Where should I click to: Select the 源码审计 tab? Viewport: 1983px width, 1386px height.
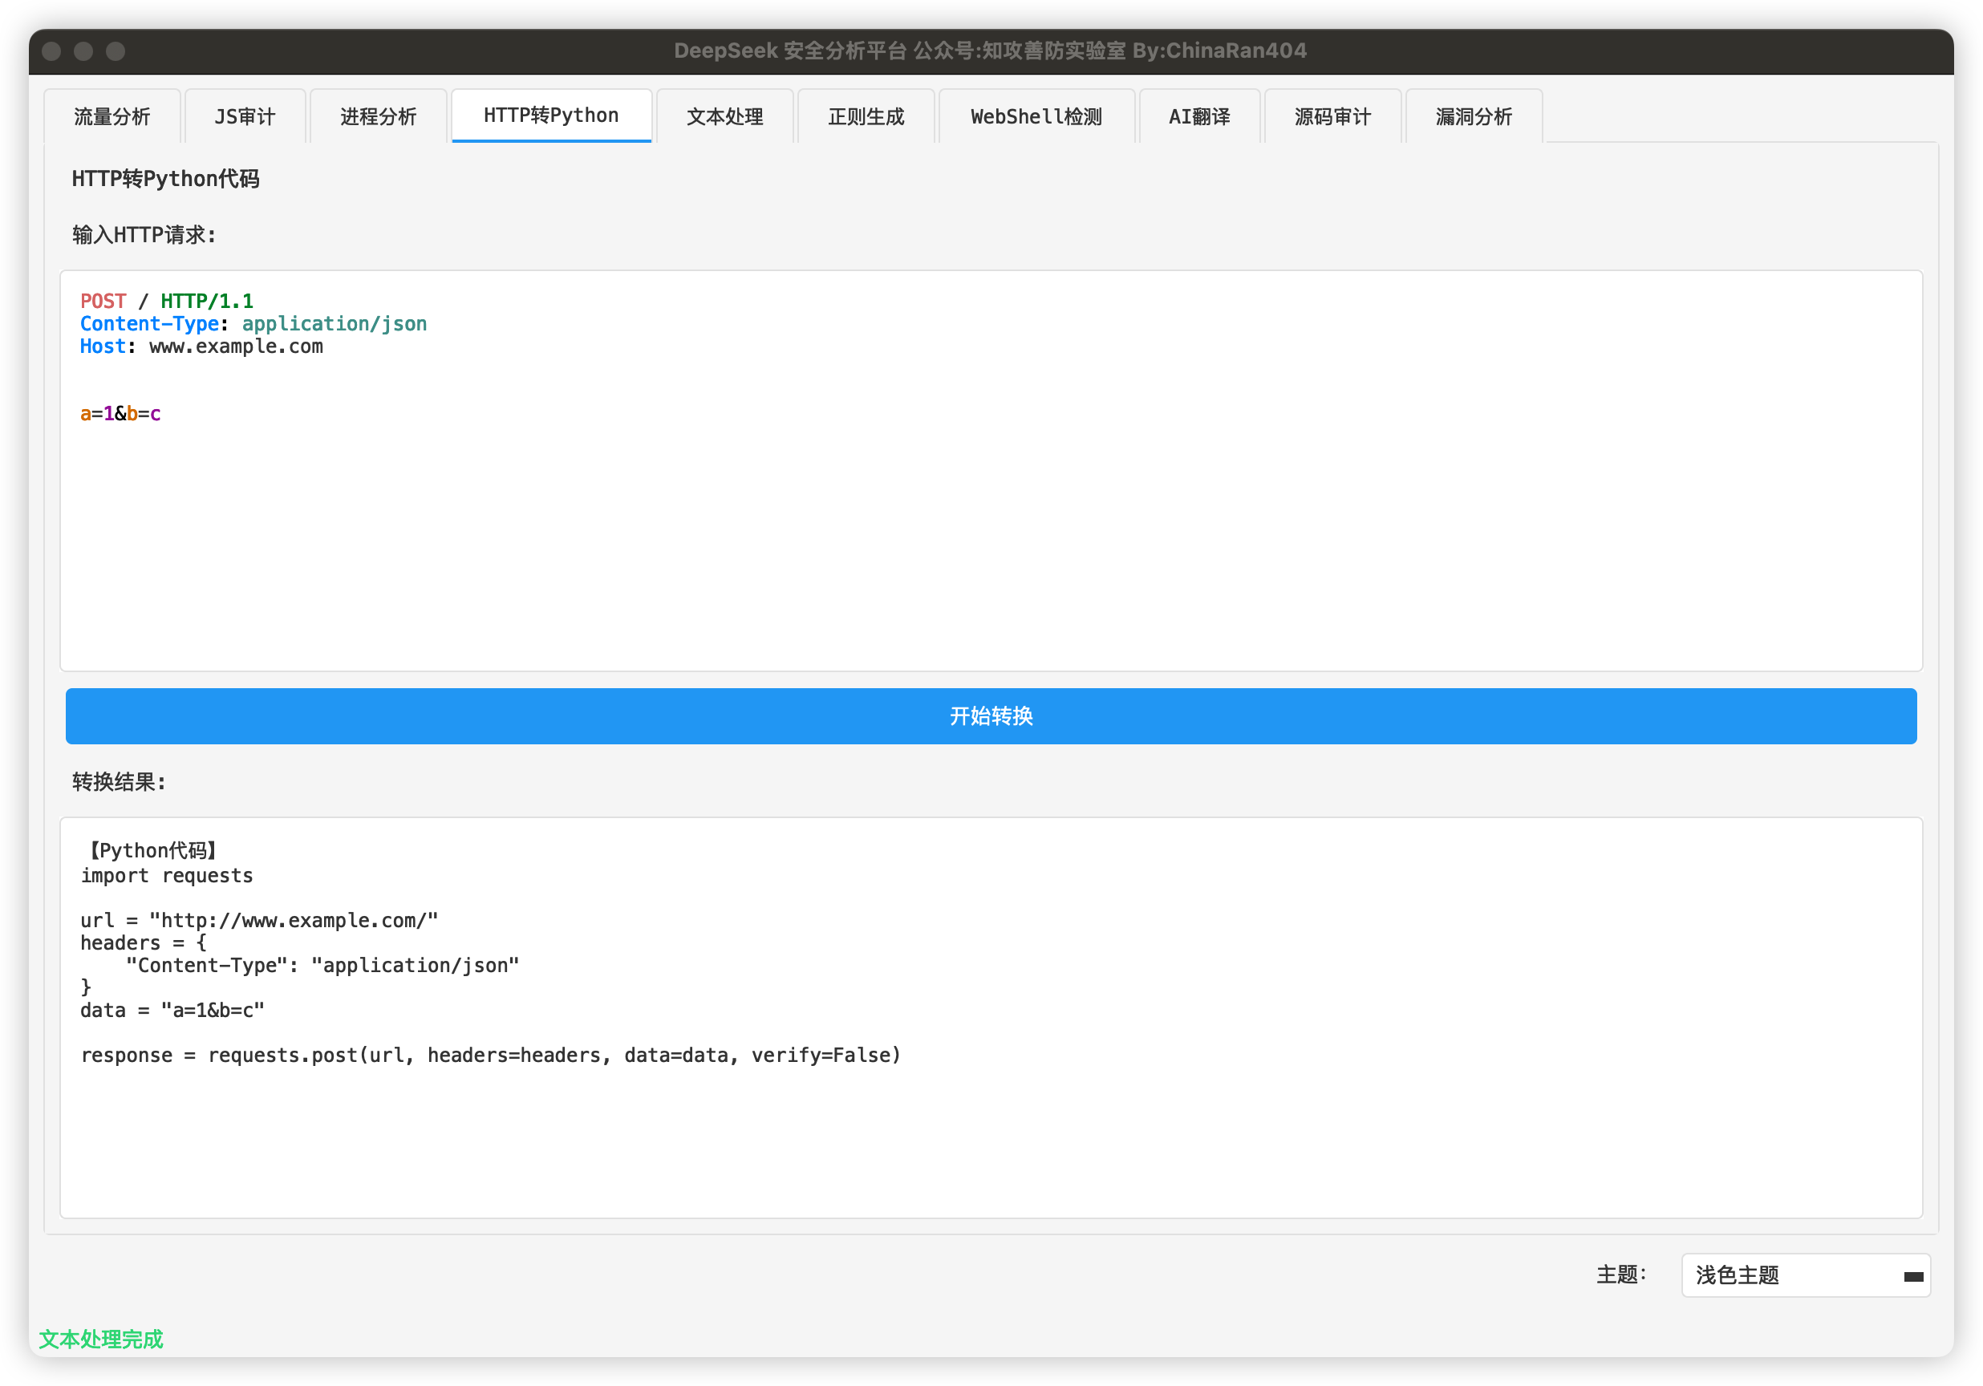[1332, 116]
